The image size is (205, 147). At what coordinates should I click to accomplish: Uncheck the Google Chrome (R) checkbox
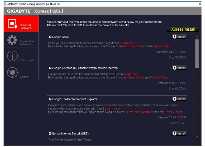[x=50, y=68]
